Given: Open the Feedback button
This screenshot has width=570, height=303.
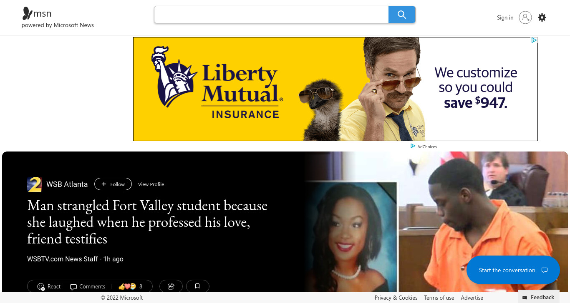Looking at the screenshot, I should pyautogui.click(x=538, y=297).
